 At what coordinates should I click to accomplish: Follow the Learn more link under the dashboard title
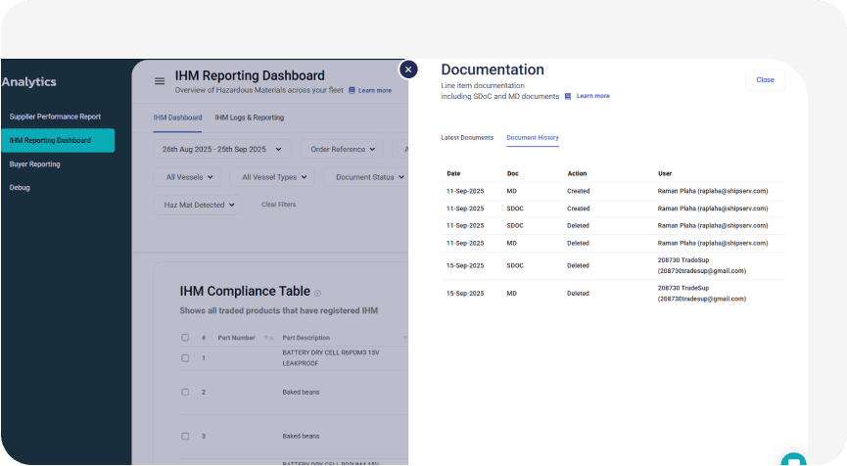pos(375,91)
